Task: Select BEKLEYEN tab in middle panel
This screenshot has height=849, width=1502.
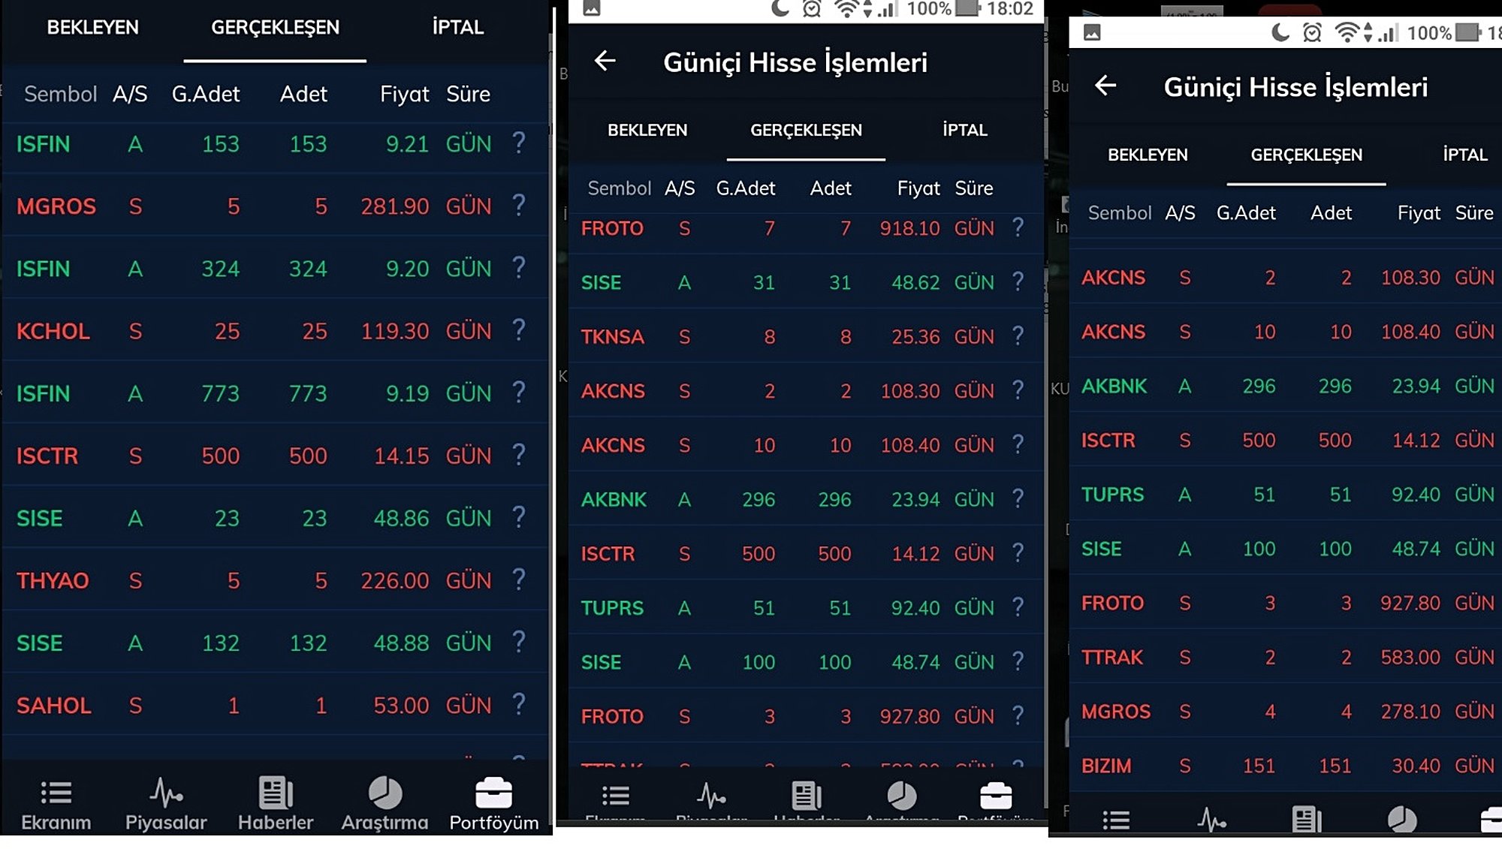Action: pyautogui.click(x=647, y=130)
